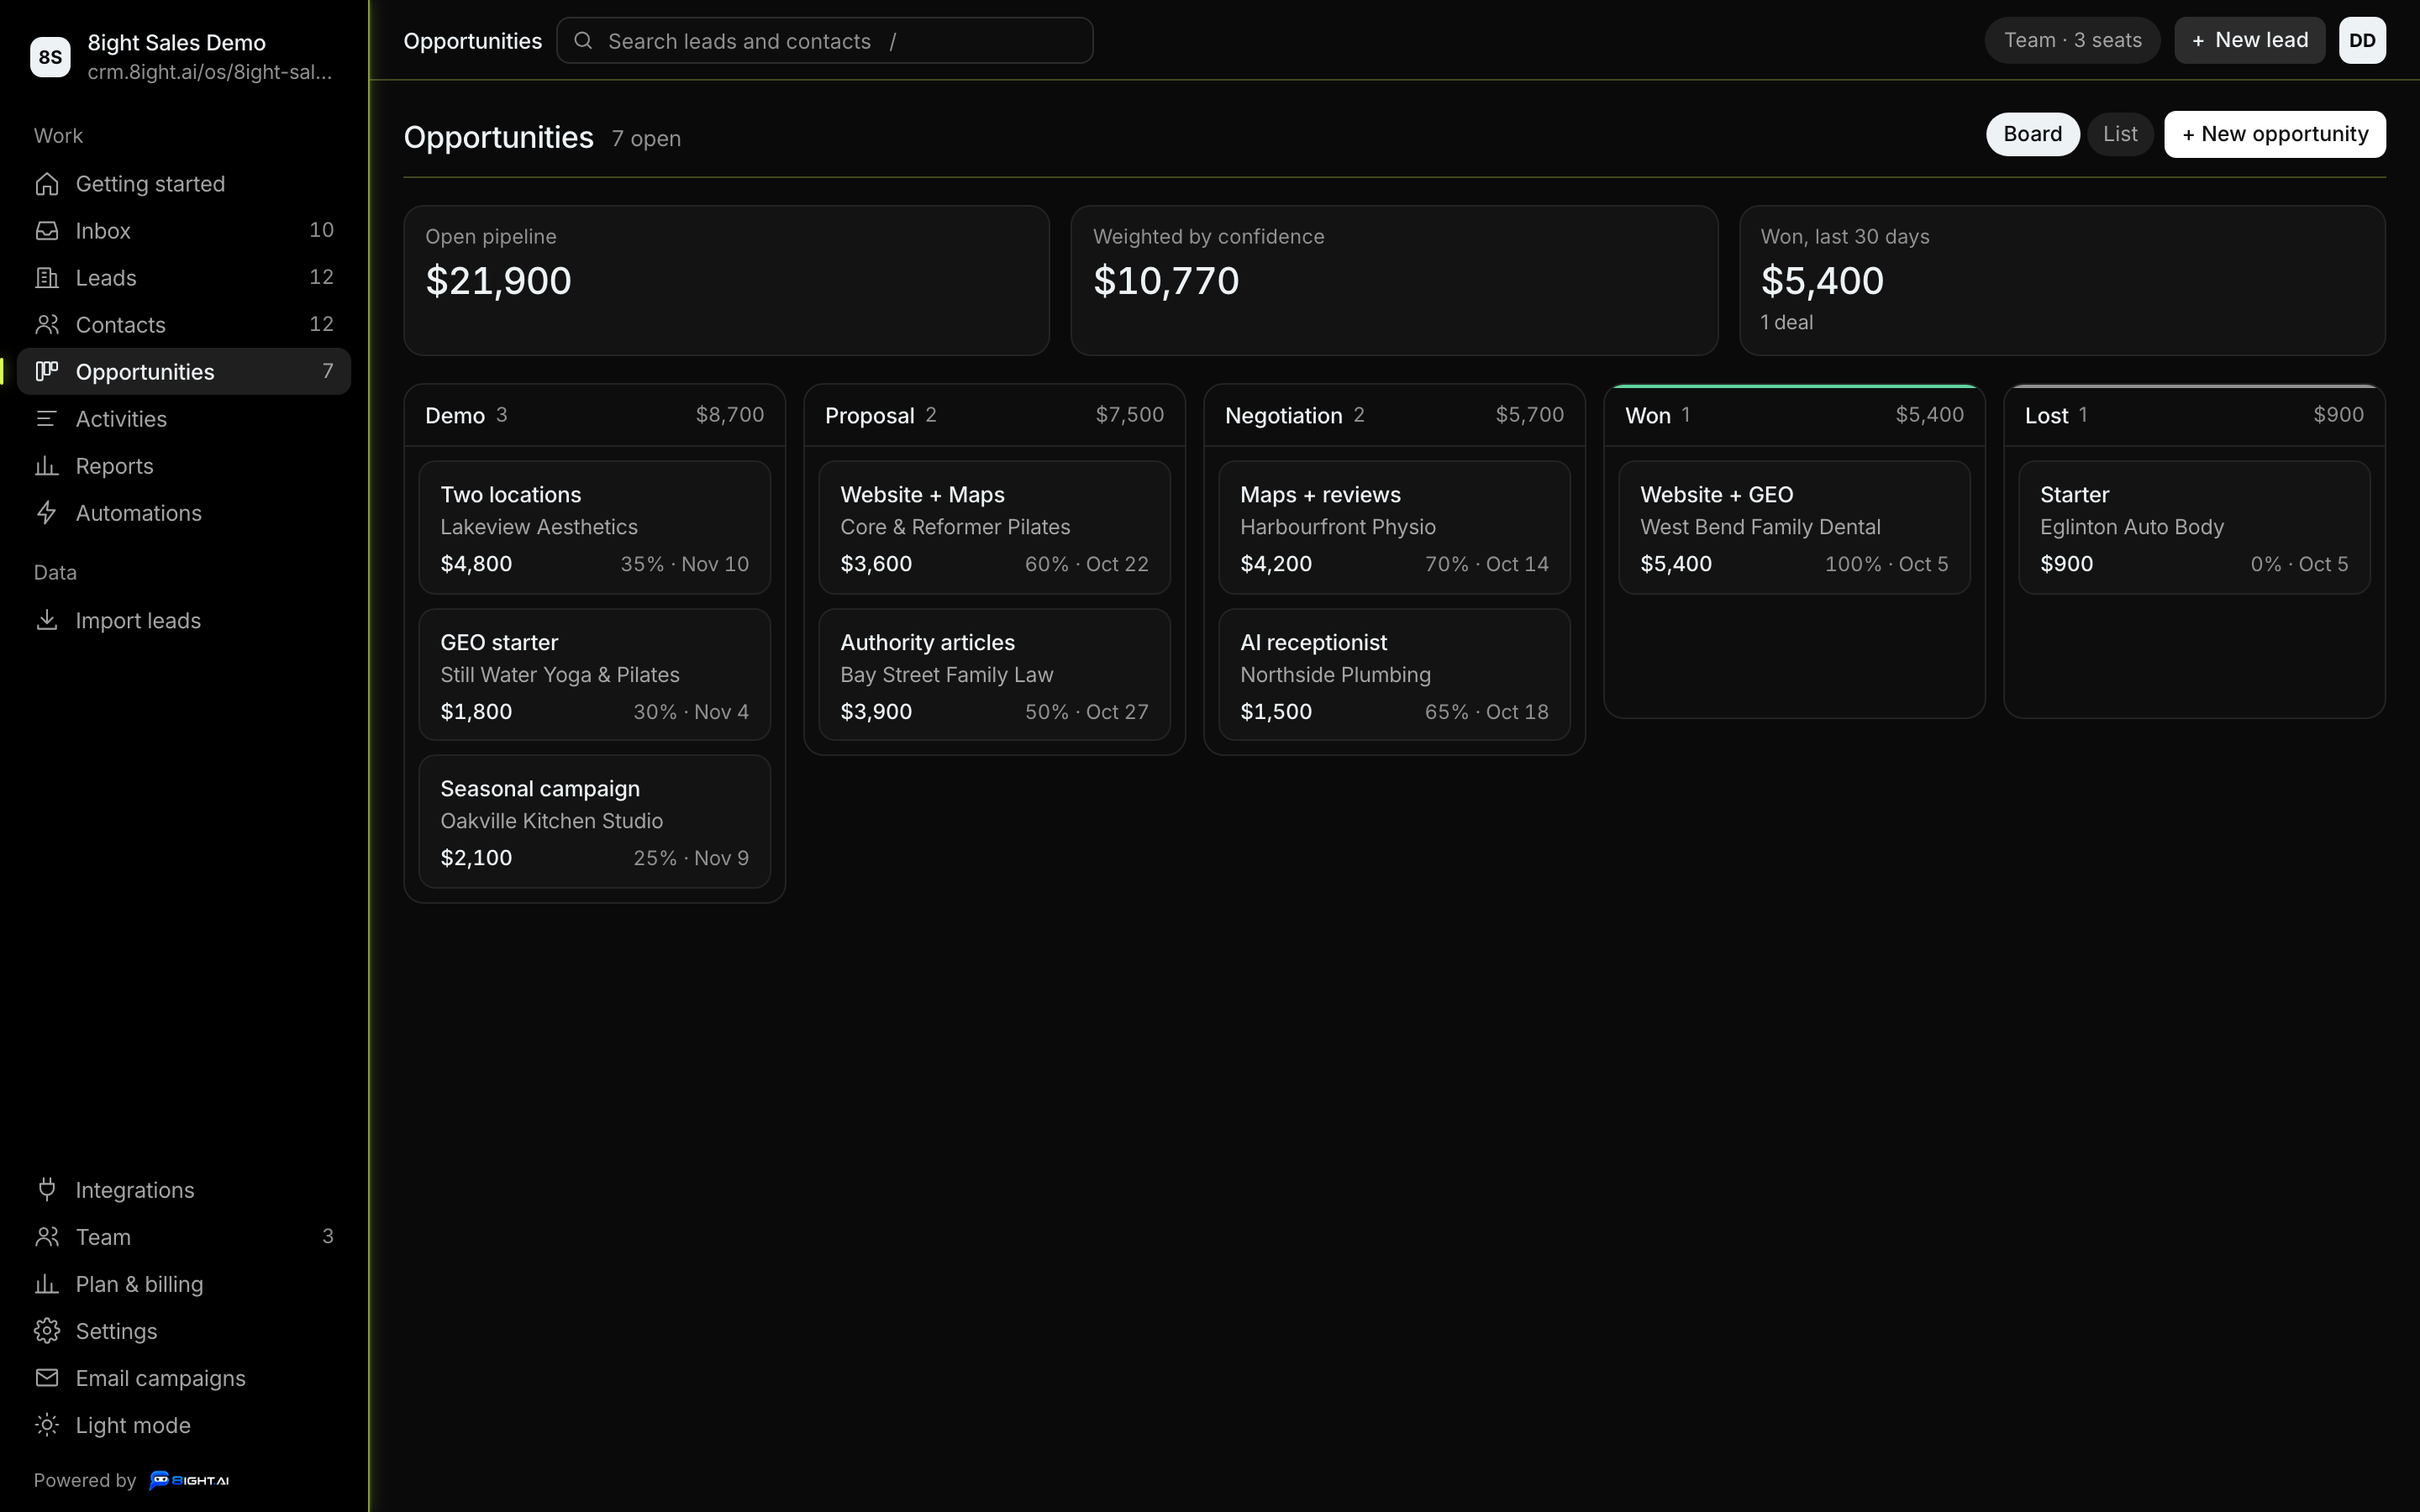Click the Email campaigns envelope icon

(47, 1378)
